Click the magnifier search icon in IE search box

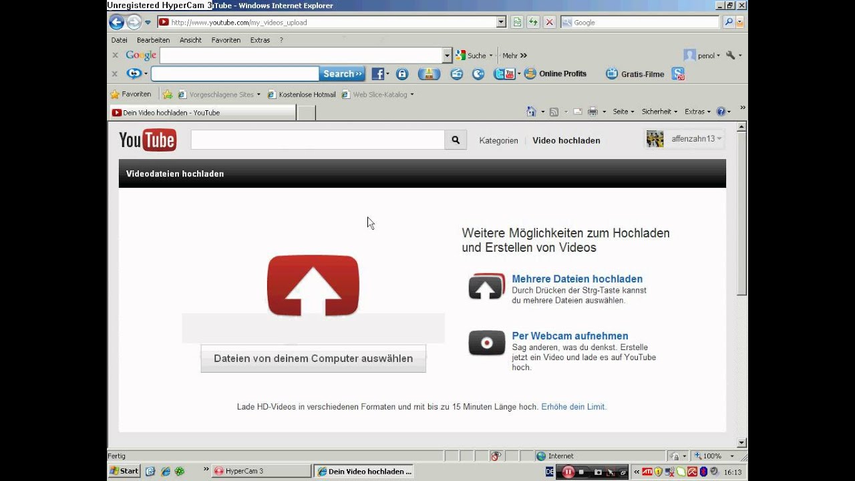(x=728, y=22)
